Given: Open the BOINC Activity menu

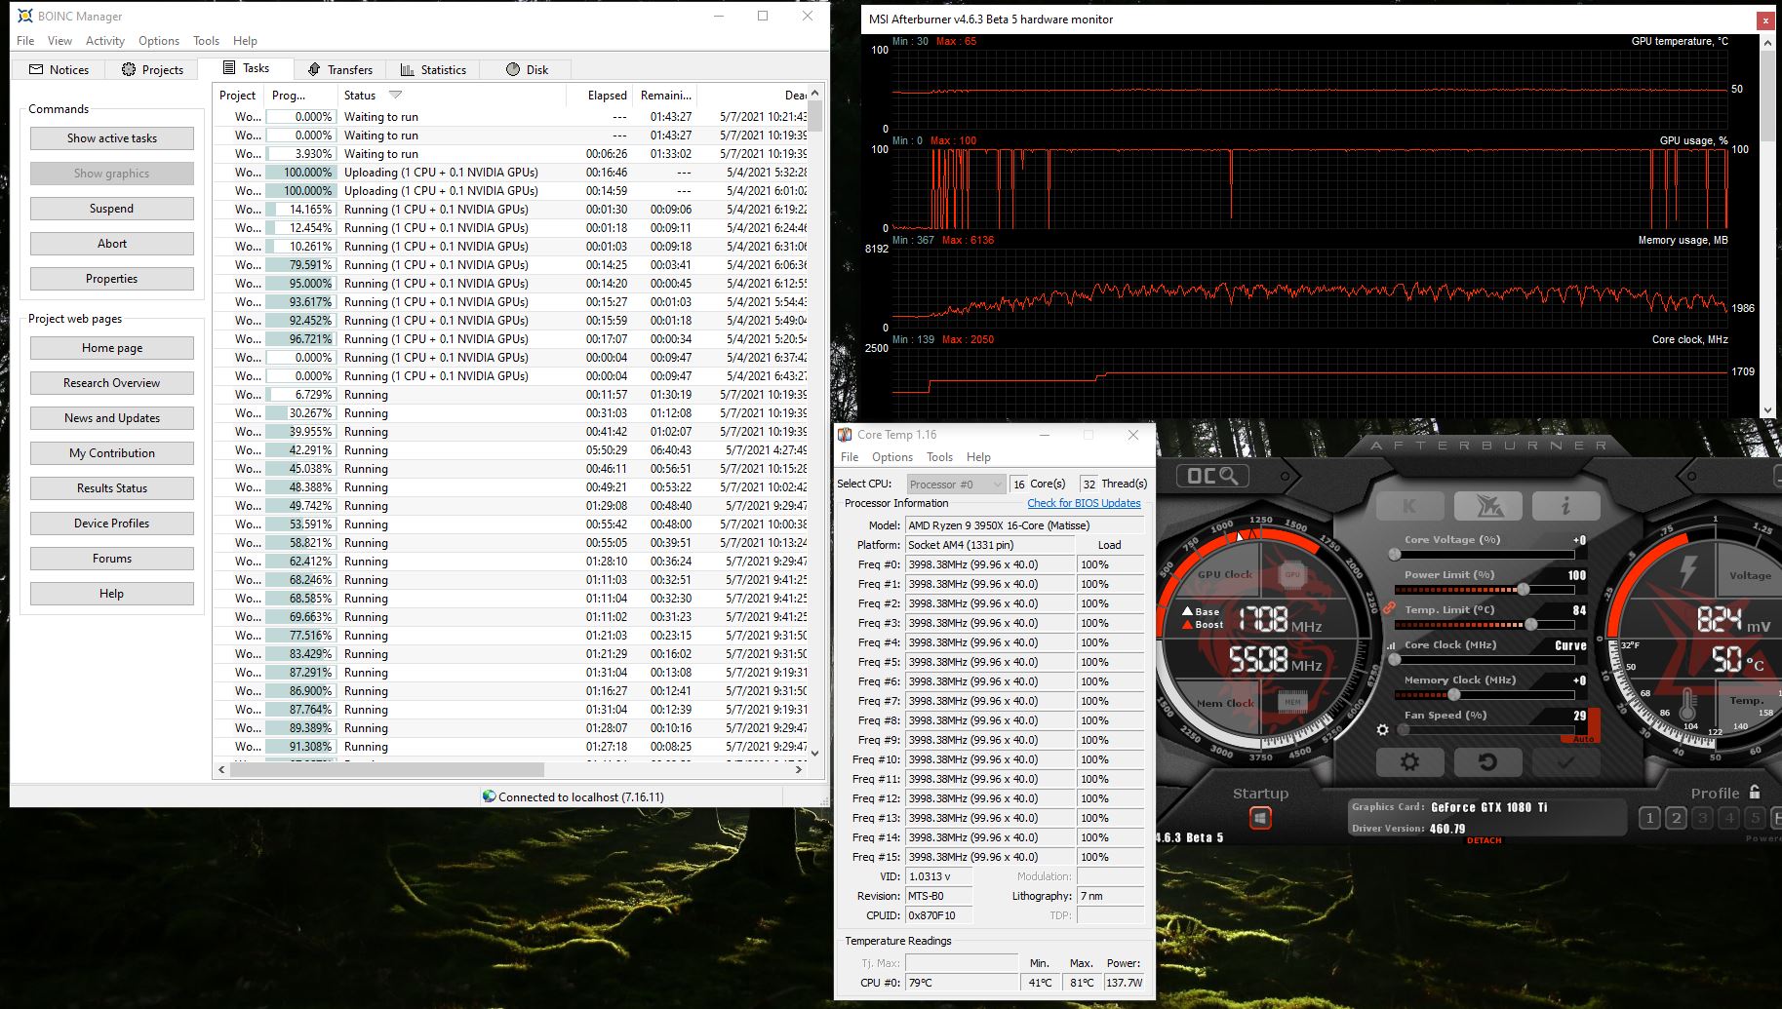Looking at the screenshot, I should tap(105, 41).
